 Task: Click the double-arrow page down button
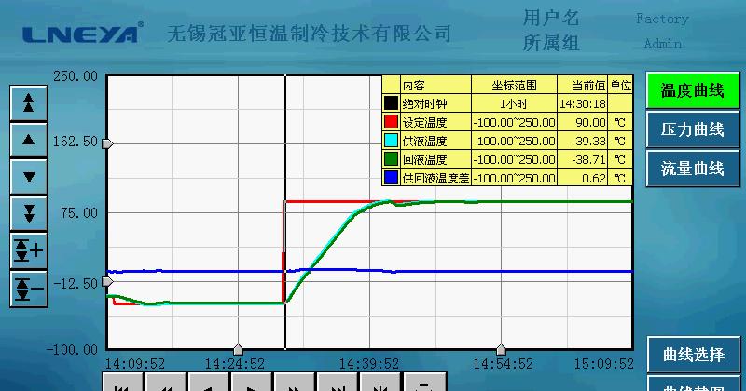[x=29, y=212]
